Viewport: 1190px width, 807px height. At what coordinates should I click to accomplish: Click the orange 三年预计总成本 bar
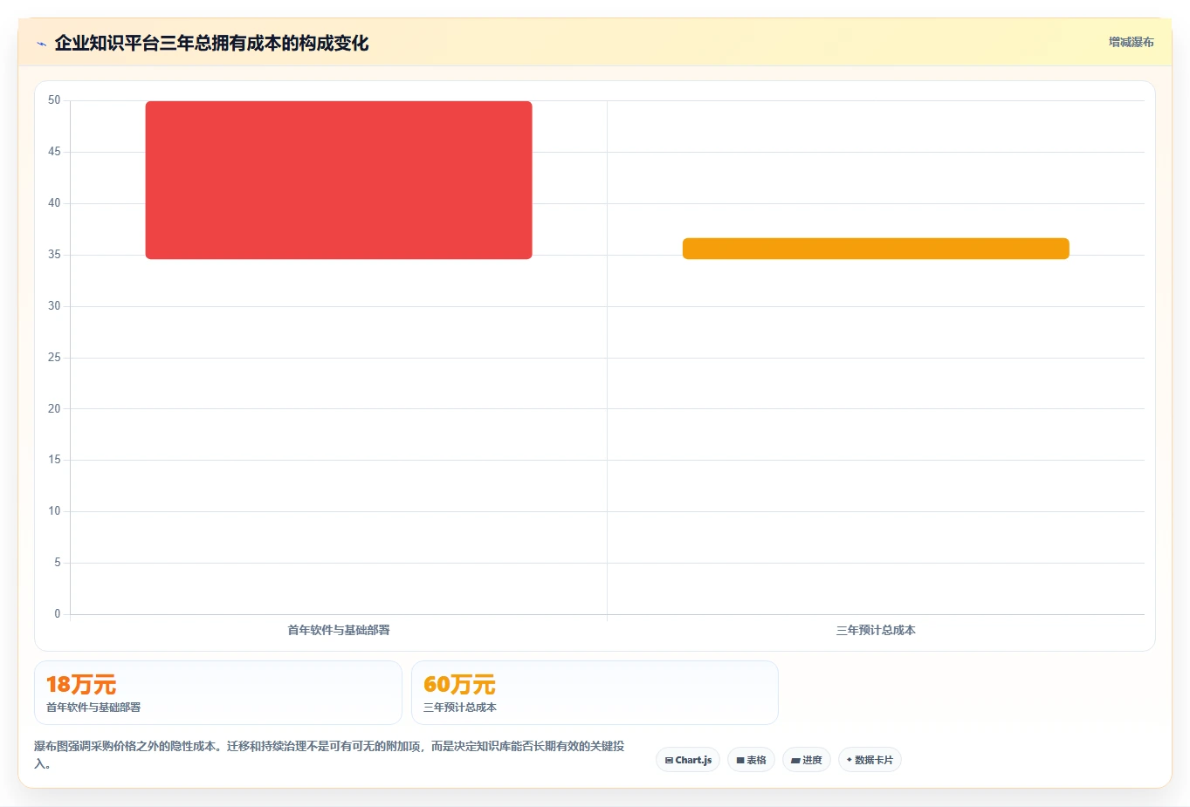(x=876, y=249)
